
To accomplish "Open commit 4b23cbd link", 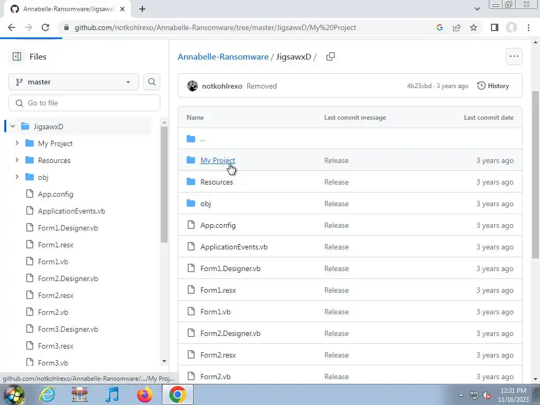I will pyautogui.click(x=419, y=86).
